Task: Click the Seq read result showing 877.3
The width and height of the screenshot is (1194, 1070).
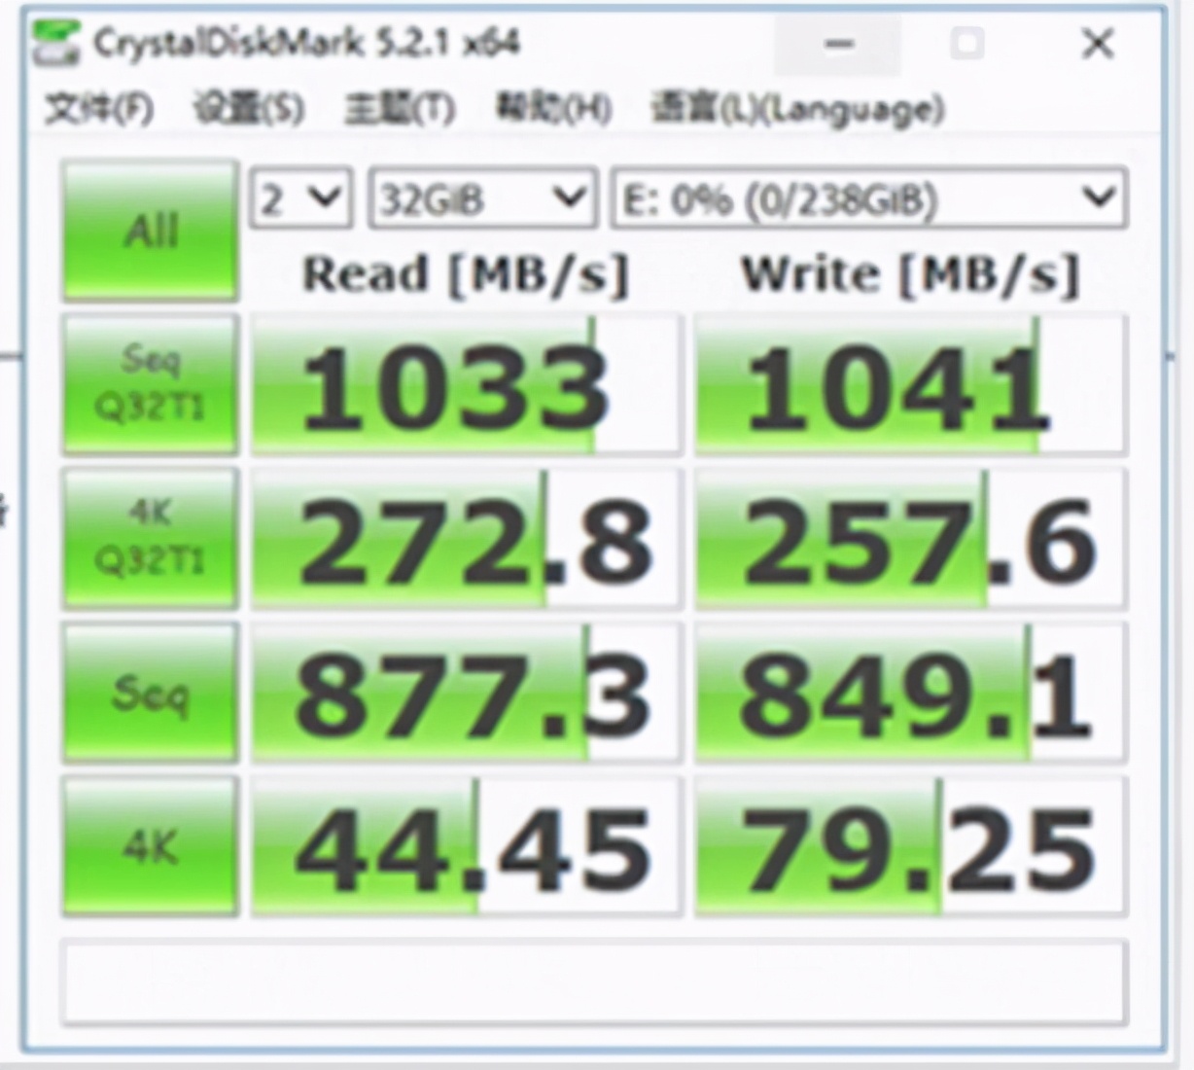Action: click(464, 693)
